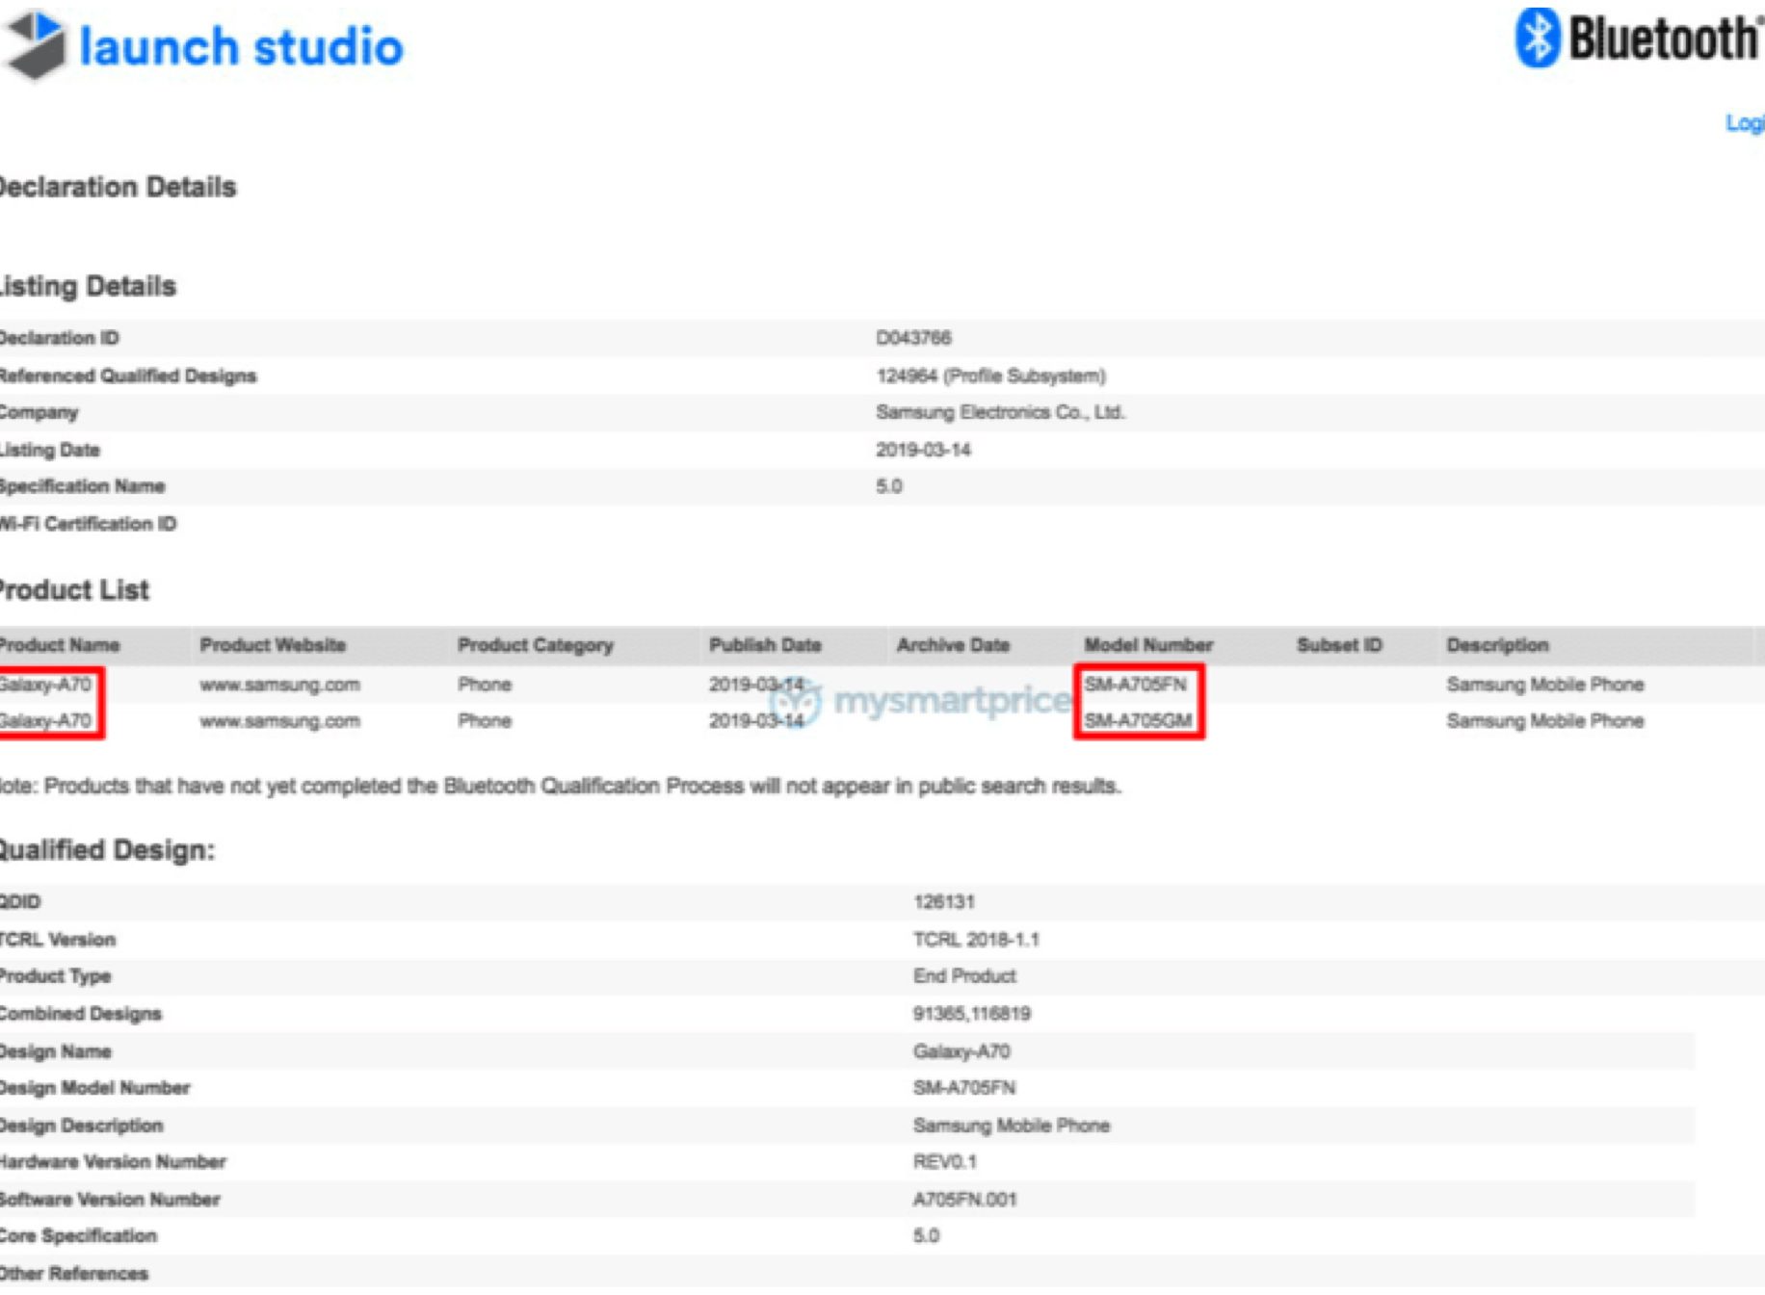Open www.samsung.com link for SM-A705GM row
The image size is (1765, 1295).
[279, 721]
